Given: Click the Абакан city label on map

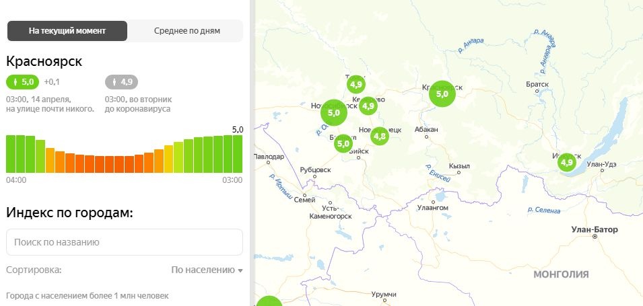Looking at the screenshot, I should click(427, 129).
